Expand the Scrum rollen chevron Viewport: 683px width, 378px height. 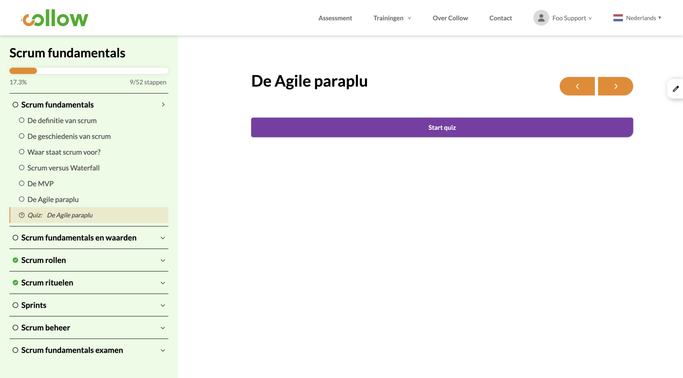(163, 260)
